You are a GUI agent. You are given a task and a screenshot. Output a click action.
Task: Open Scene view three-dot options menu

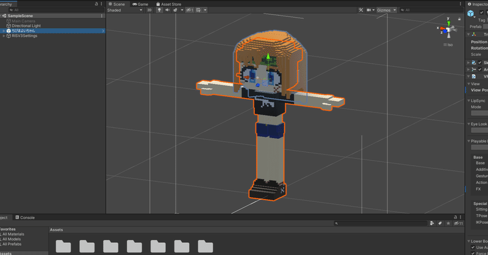(461, 4)
